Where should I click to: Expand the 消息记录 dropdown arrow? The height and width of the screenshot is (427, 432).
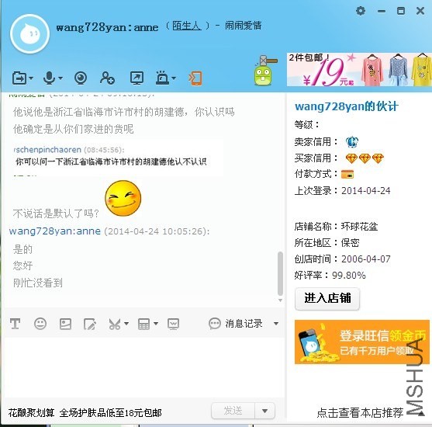(x=276, y=324)
